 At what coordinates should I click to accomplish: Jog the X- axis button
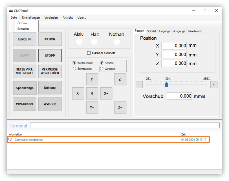(78, 93)
